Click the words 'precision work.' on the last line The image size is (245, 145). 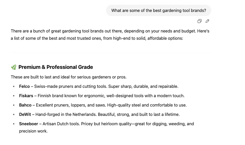33,131
